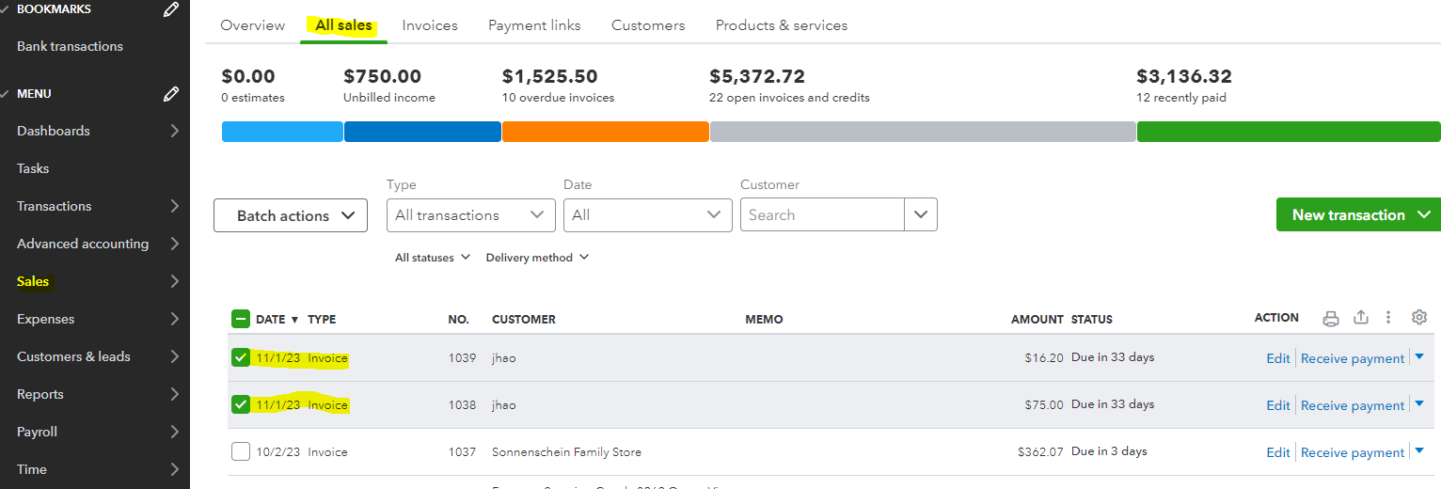Uncheck the checkbox for invoice 1039

[241, 357]
